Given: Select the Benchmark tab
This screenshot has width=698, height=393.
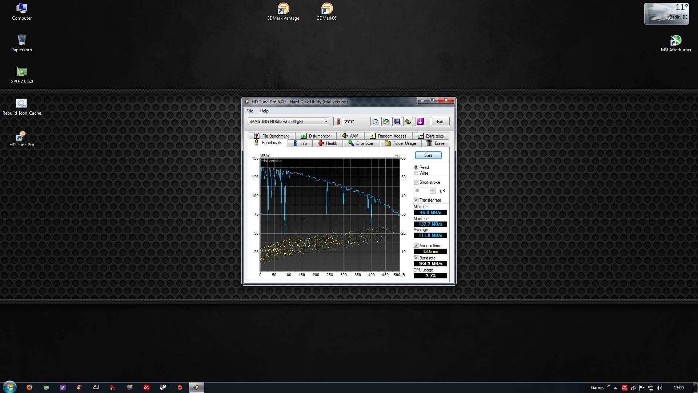Looking at the screenshot, I should [x=268, y=143].
